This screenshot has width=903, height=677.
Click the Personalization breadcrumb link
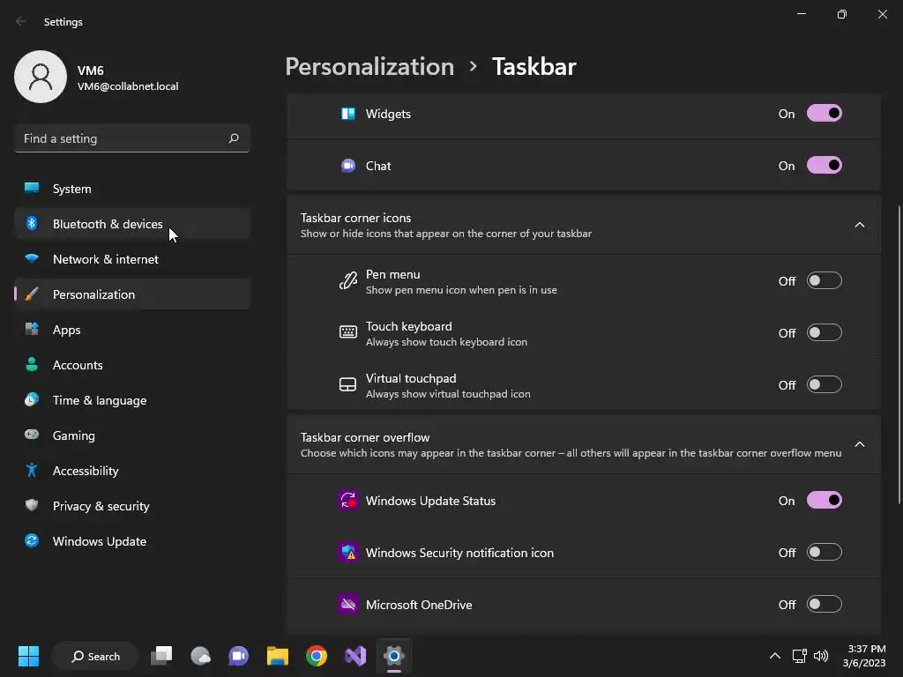(x=369, y=67)
